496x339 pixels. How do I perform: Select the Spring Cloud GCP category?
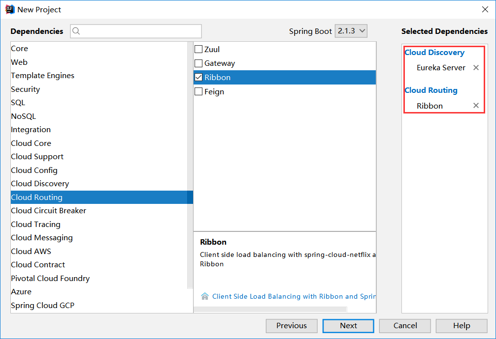[99, 305]
